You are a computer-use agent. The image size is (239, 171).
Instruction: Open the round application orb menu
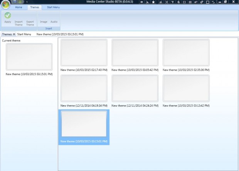pos(6,3)
